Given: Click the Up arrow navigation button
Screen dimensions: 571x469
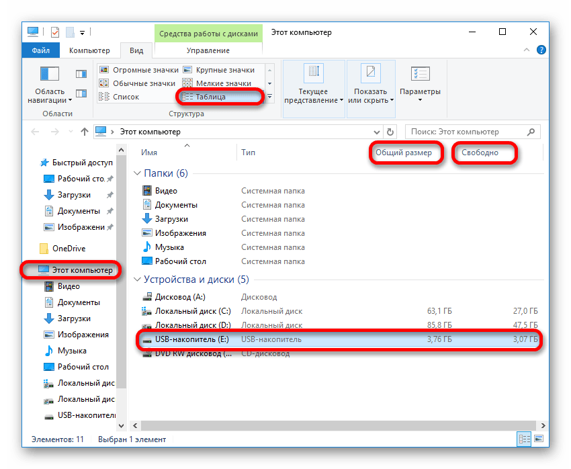Looking at the screenshot, I should [84, 132].
